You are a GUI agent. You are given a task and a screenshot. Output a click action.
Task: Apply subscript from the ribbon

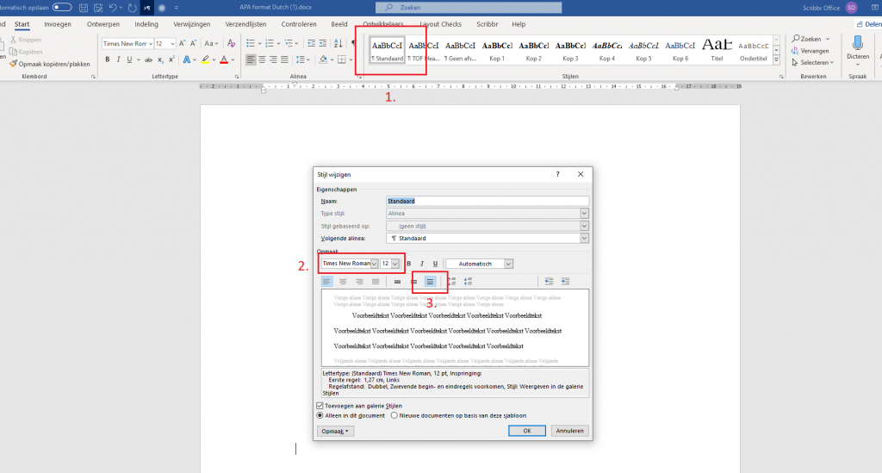click(160, 59)
